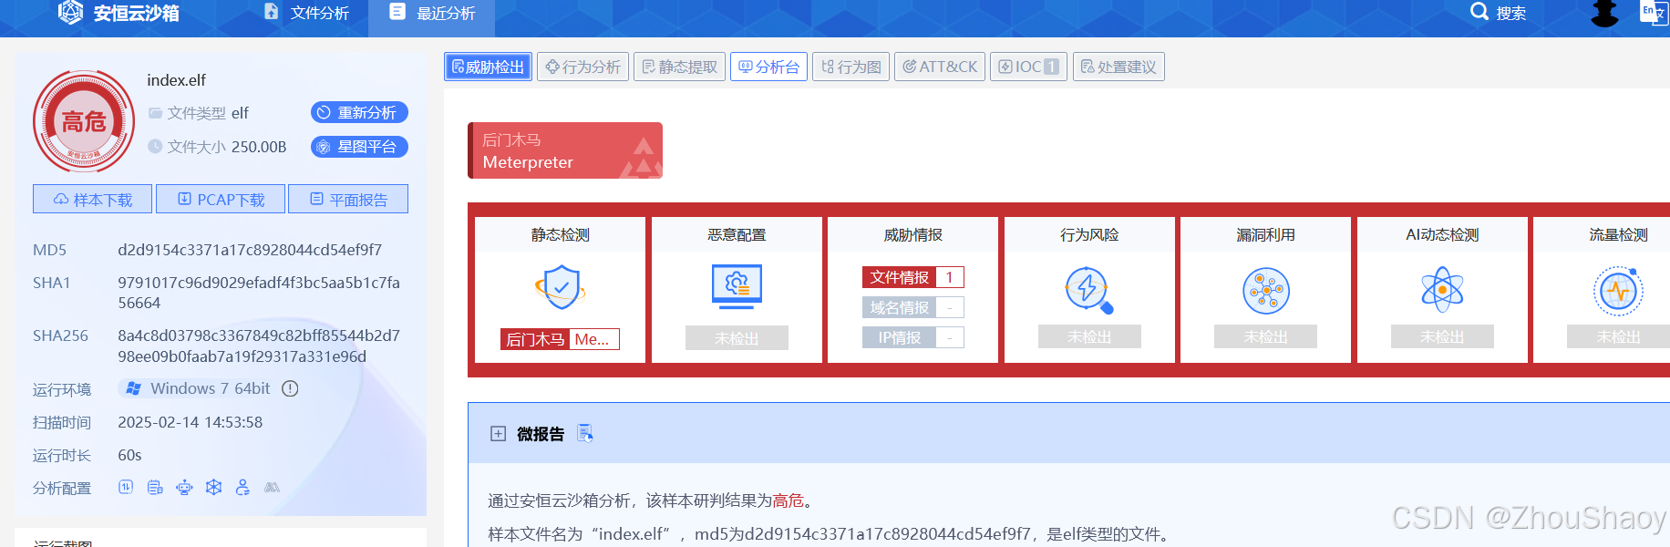Click the SHA1 hash value
The width and height of the screenshot is (1670, 547).
click(259, 293)
